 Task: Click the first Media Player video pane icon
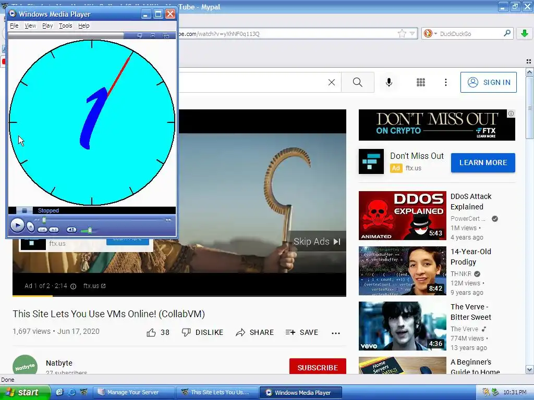point(139,36)
